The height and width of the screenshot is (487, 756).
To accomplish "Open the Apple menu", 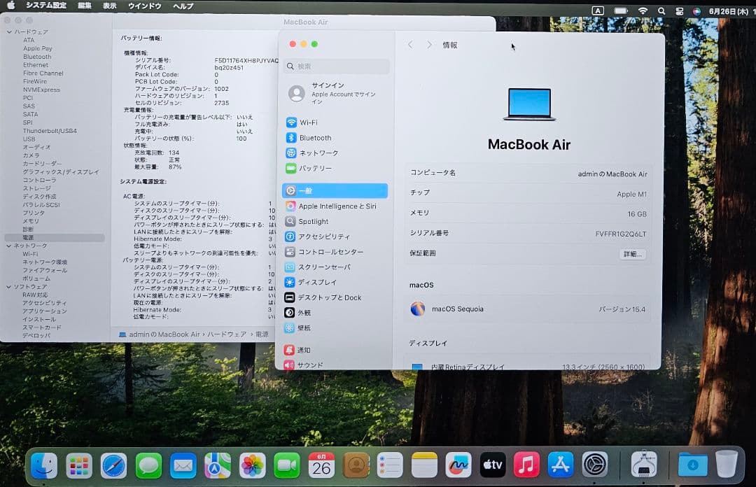I will [x=10, y=6].
